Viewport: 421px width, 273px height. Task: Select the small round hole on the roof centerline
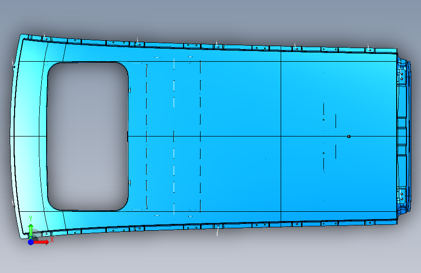point(349,136)
